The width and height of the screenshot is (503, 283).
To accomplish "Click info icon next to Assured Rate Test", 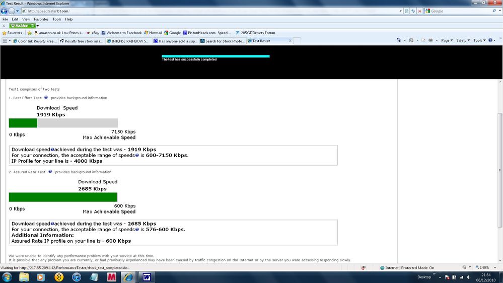I will [50, 171].
